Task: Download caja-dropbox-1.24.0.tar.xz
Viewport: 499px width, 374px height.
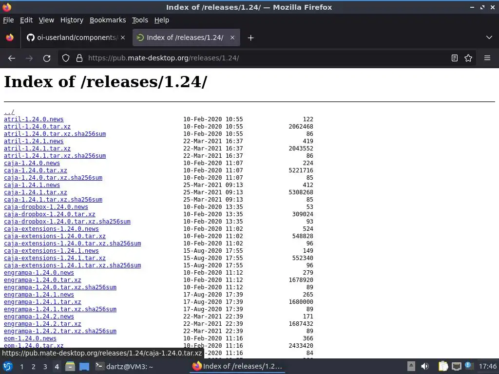Action: click(x=50, y=214)
